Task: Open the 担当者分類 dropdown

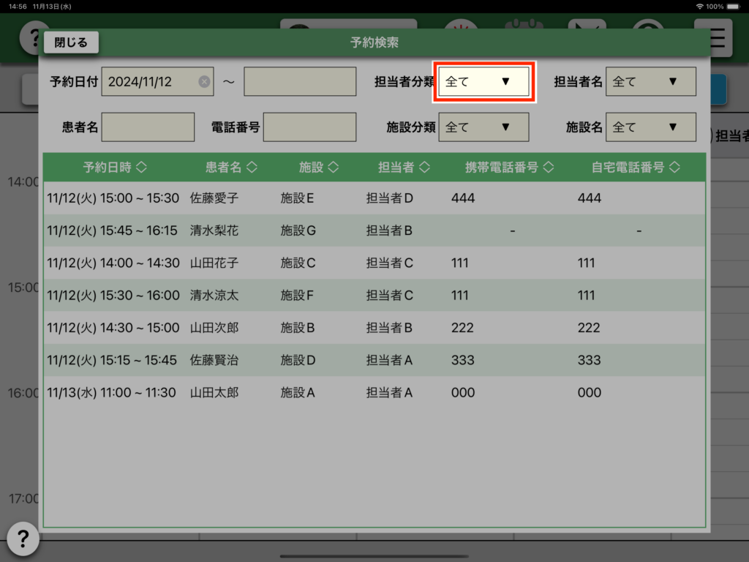Action: click(x=483, y=82)
